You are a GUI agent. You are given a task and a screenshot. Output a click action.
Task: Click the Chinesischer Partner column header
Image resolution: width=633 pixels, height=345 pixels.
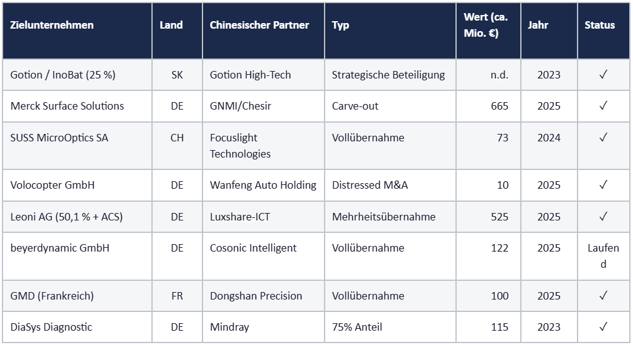[259, 25]
